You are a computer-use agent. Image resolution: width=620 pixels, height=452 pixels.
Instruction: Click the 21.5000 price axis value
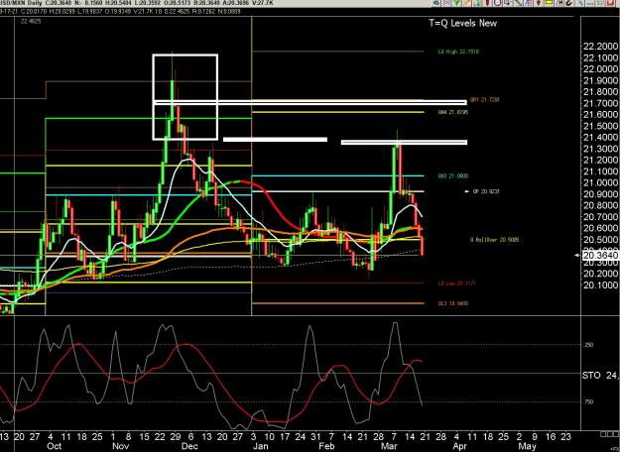click(600, 126)
